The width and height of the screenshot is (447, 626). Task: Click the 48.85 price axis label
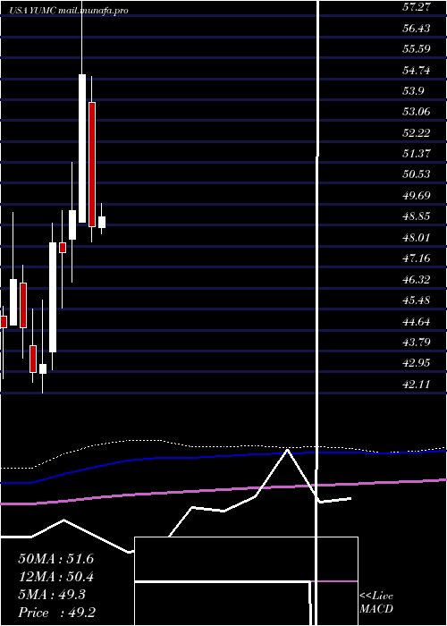coord(417,216)
